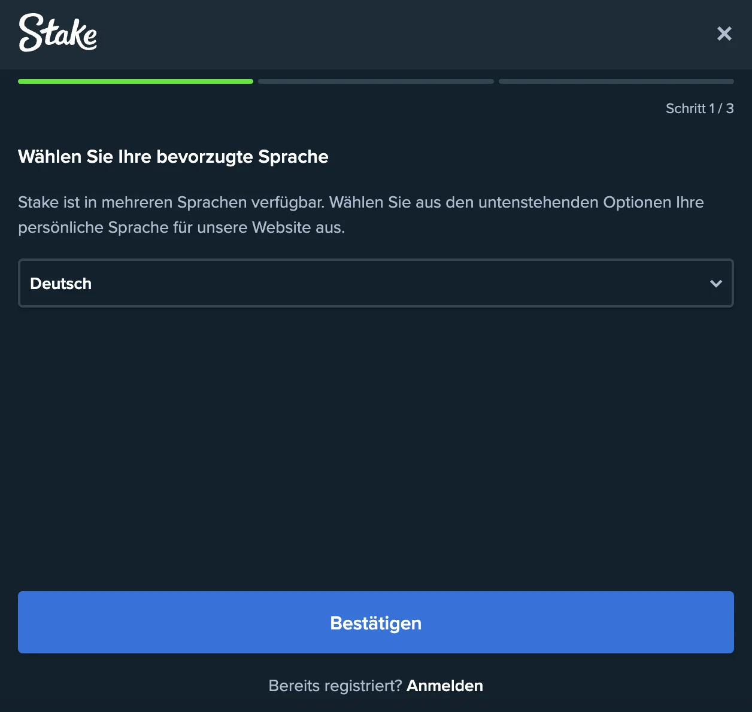752x712 pixels.
Task: Click the second gray progress segment
Action: click(375, 81)
